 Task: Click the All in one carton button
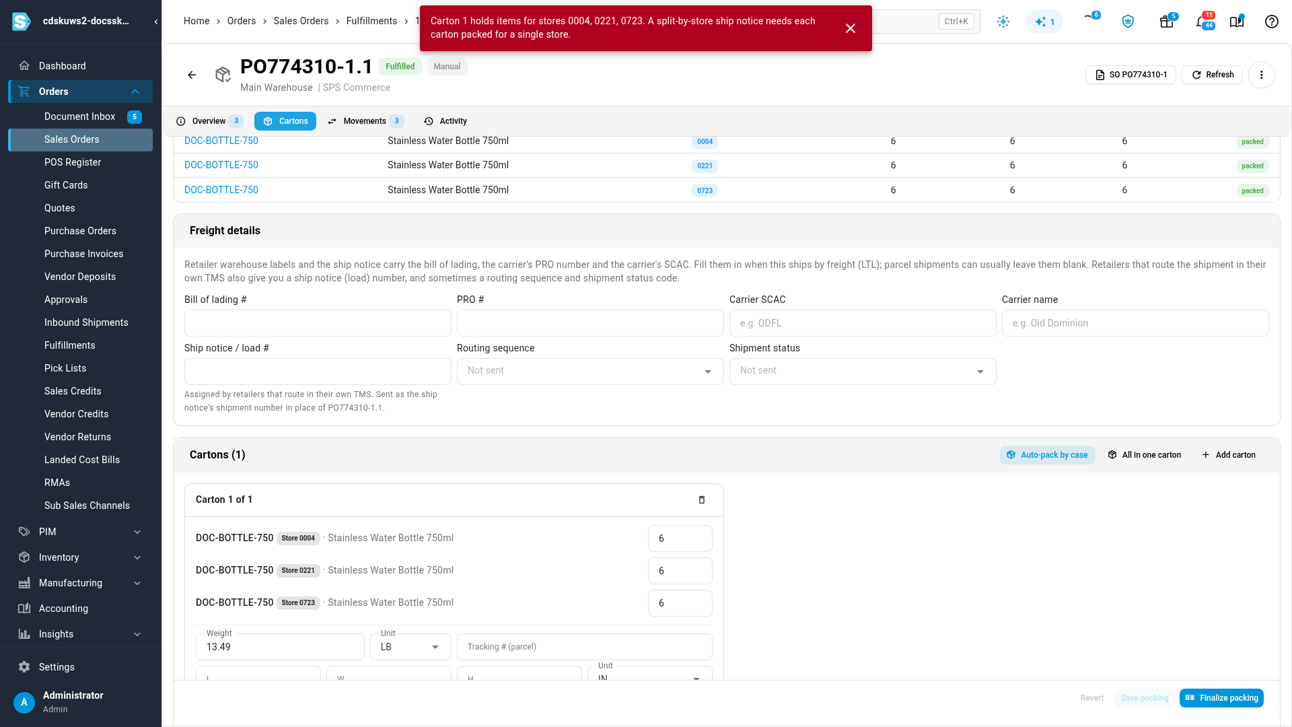[1145, 455]
